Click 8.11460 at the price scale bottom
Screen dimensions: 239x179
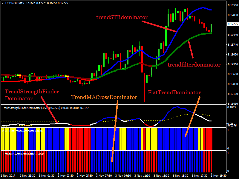coord(232,104)
